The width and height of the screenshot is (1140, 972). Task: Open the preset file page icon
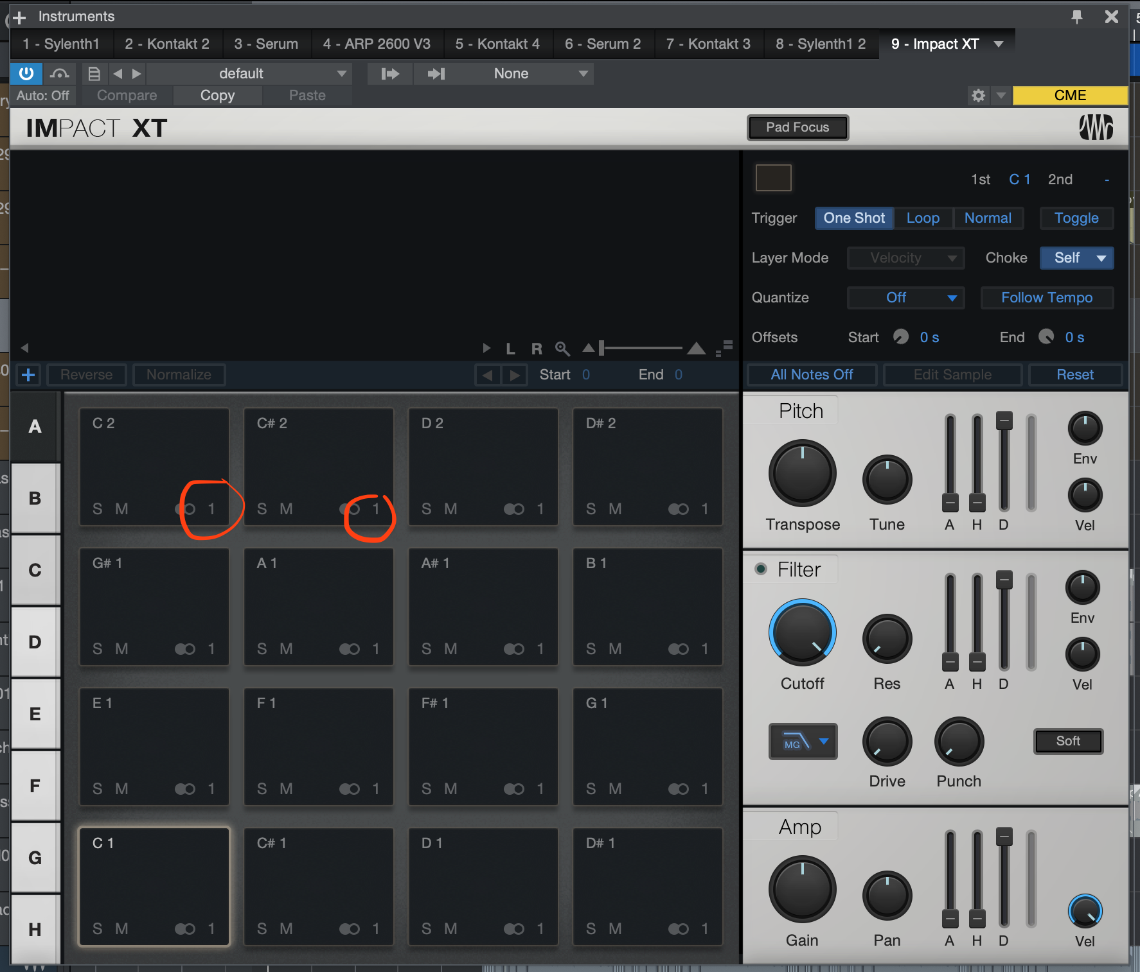coord(94,74)
